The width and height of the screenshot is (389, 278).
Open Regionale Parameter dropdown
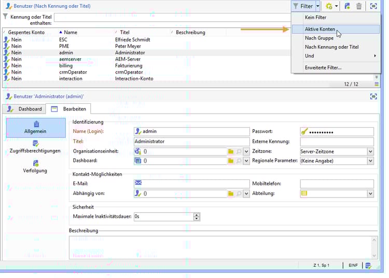tap(370, 161)
